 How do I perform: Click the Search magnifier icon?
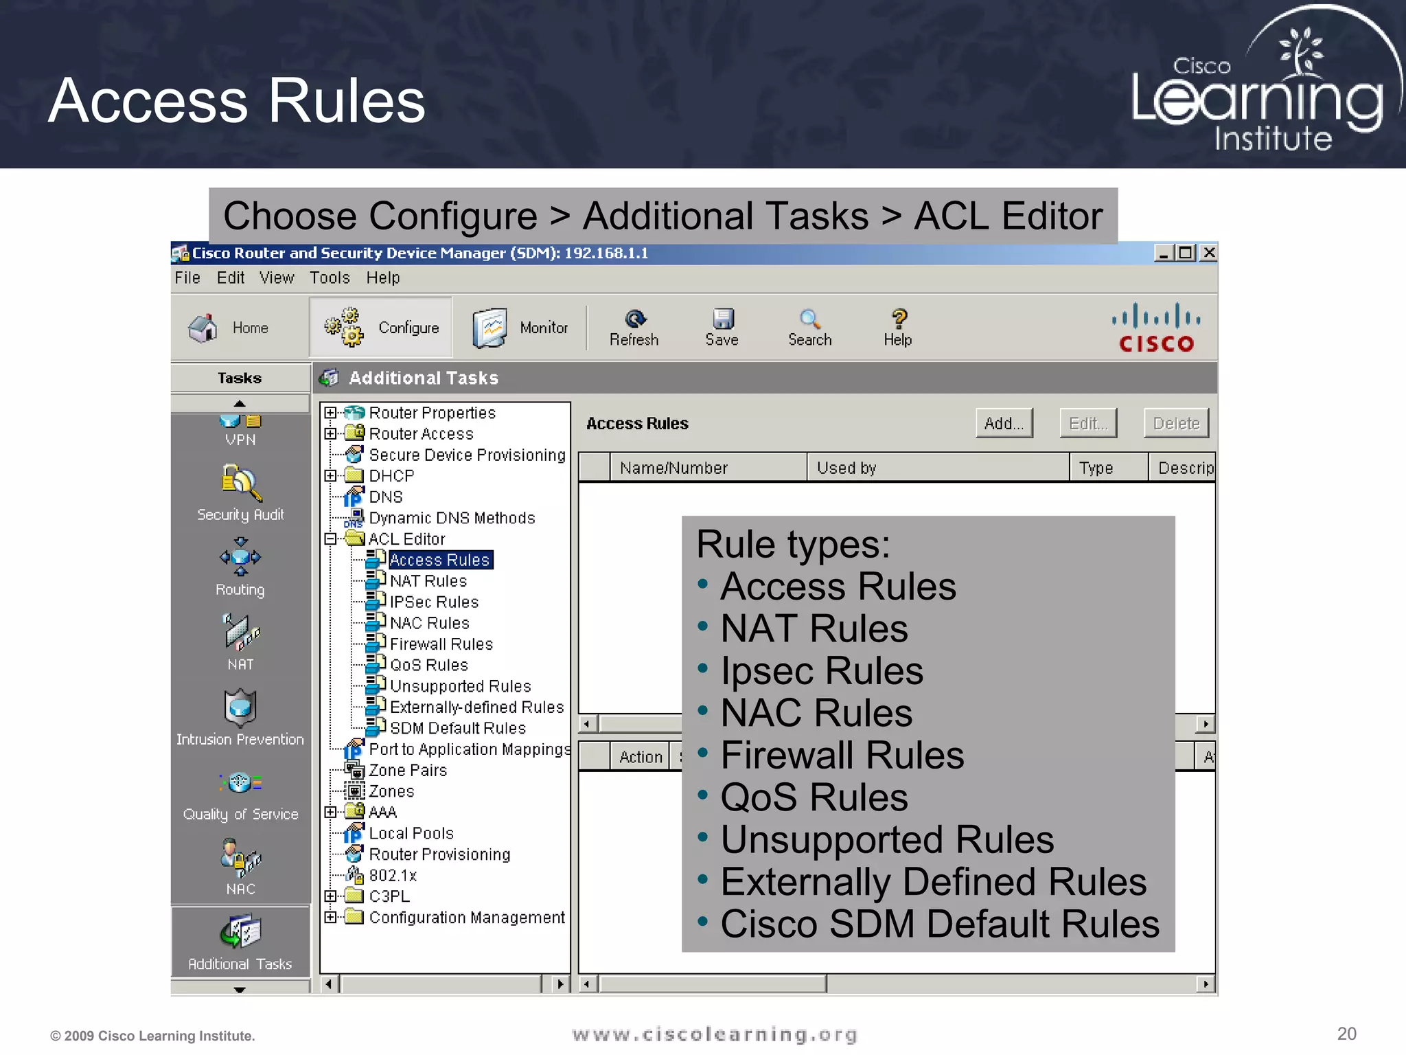pos(810,319)
